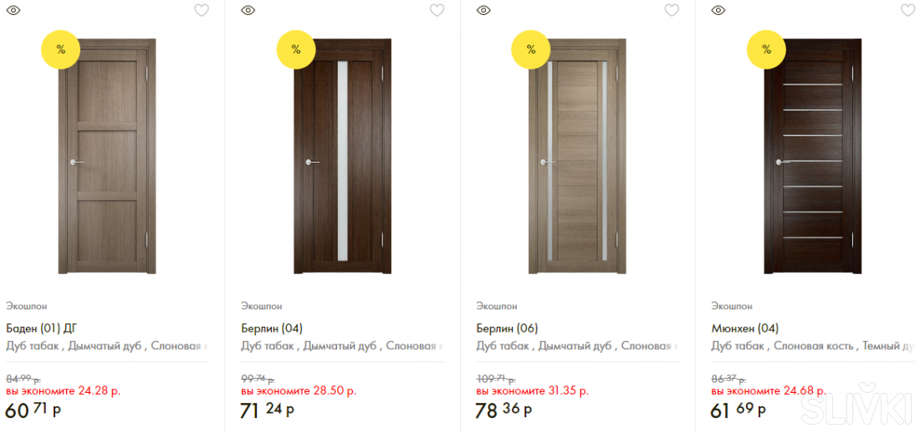920x433 pixels.
Task: Click quick-view eye icon on Баден (01) ДГ
Action: pyautogui.click(x=13, y=10)
